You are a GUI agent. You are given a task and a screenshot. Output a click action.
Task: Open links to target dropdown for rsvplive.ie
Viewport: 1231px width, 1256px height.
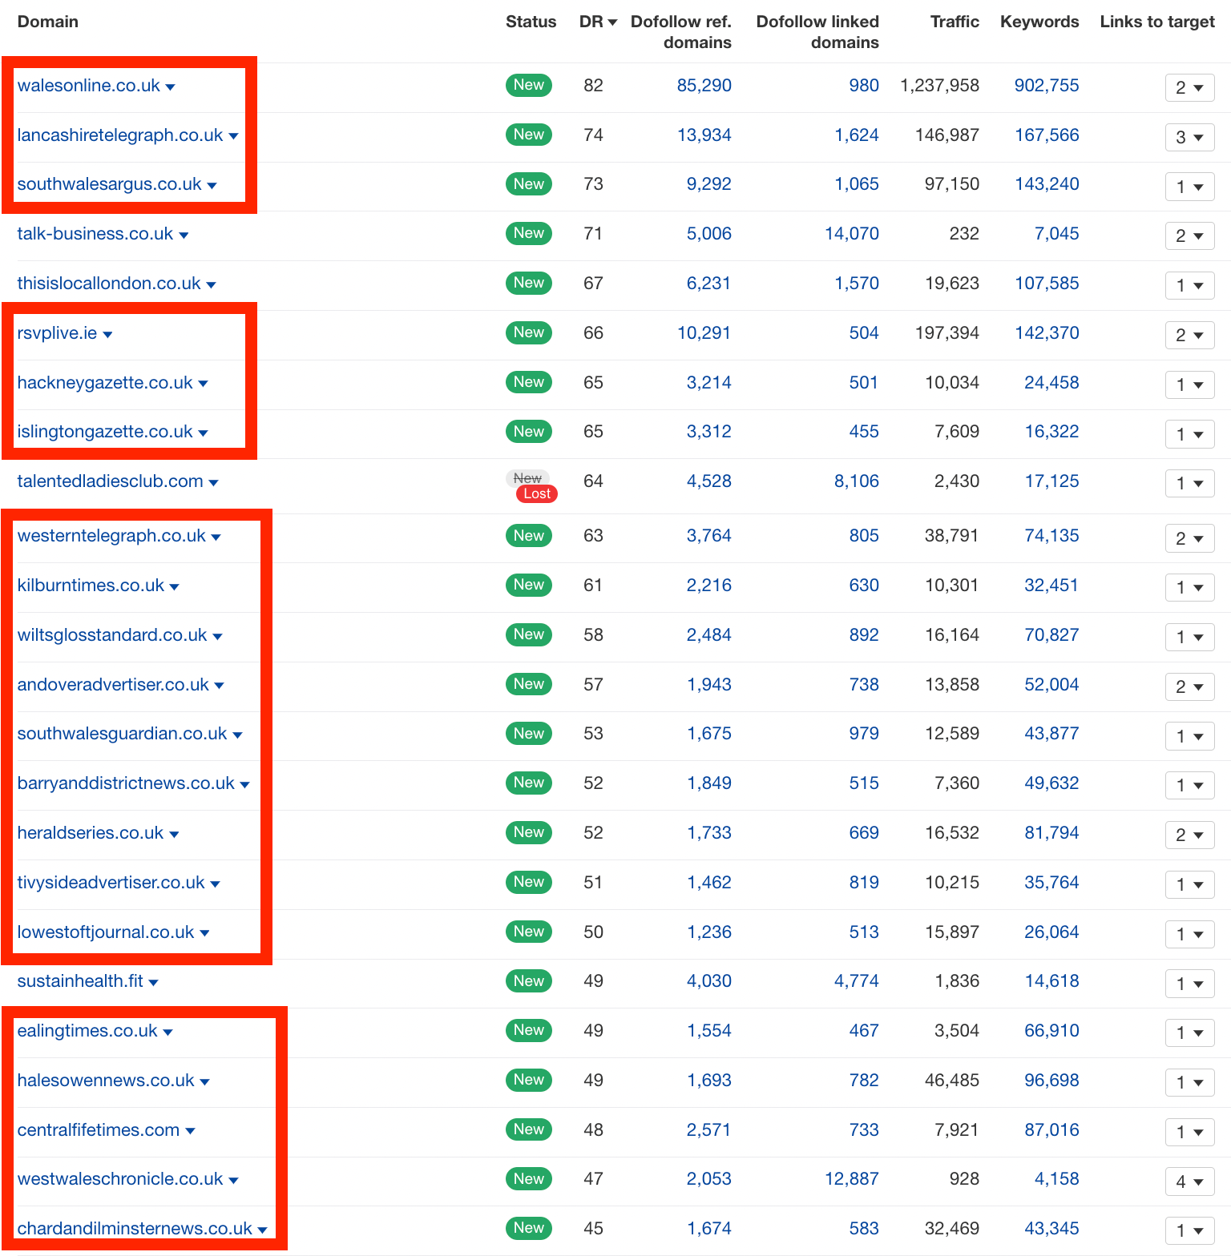click(1190, 335)
